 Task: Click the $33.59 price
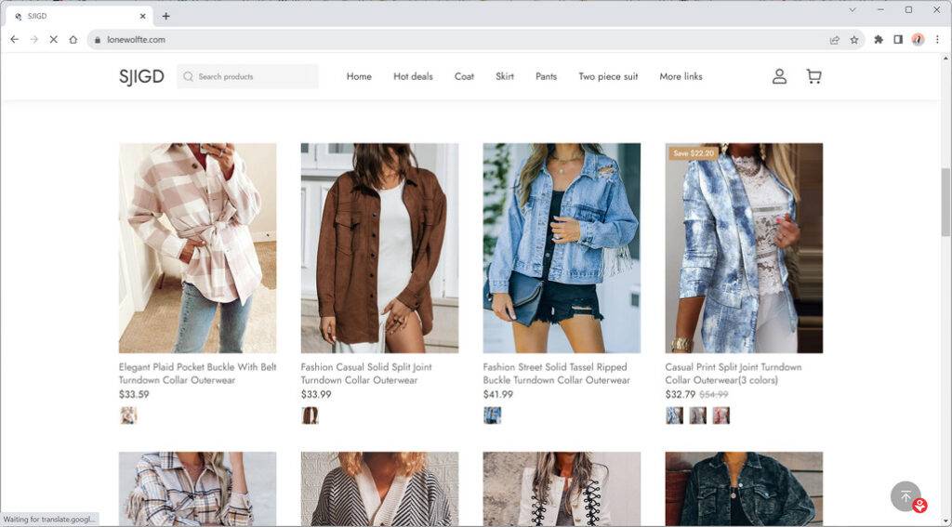pyautogui.click(x=134, y=394)
